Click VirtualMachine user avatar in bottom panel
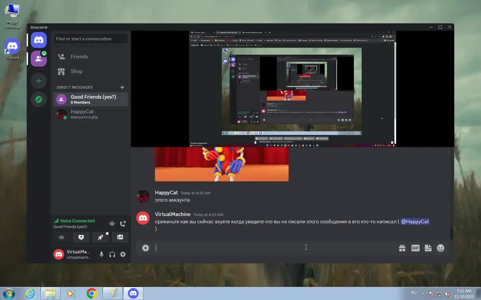The width and height of the screenshot is (481, 300). [x=59, y=254]
